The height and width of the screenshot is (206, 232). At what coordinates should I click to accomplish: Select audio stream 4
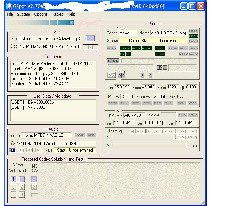pyautogui.click(x=38, y=151)
